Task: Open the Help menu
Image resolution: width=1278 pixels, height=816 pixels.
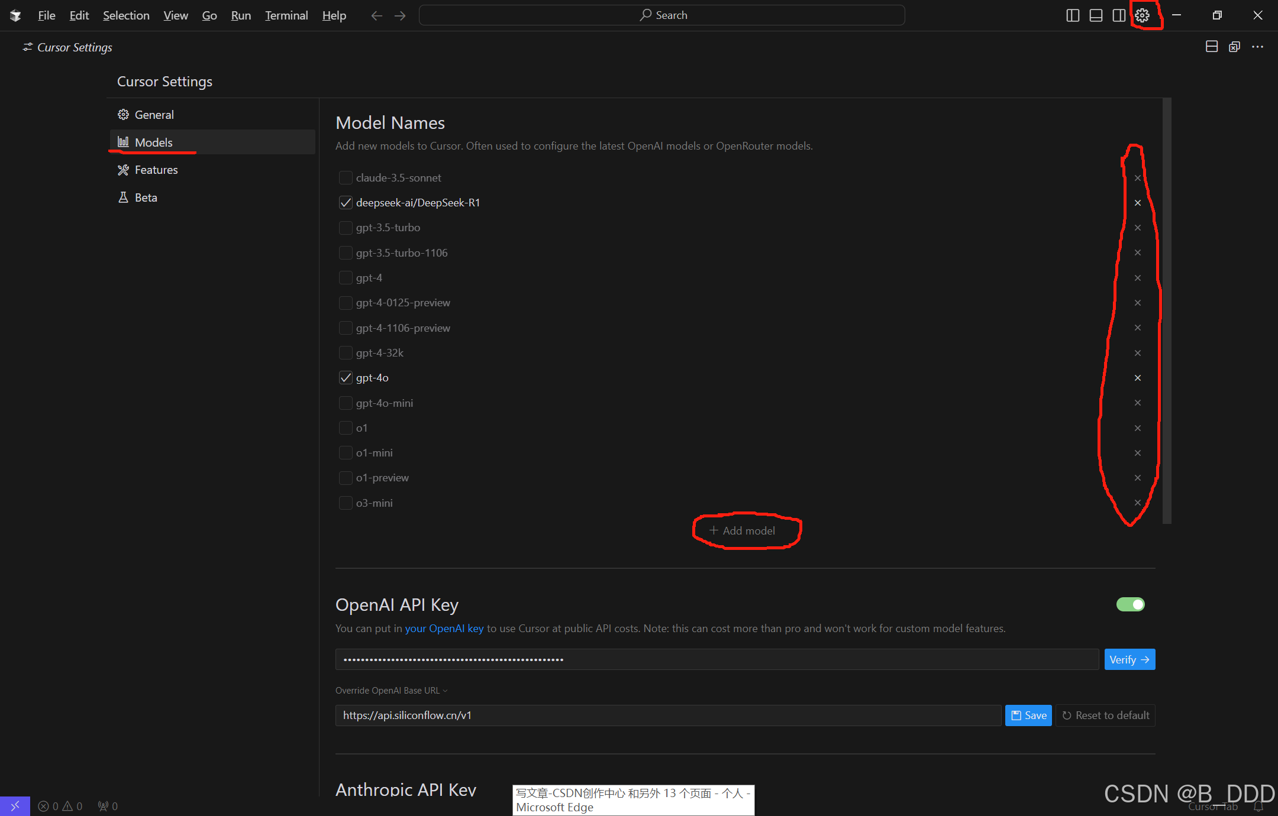Action: click(334, 15)
